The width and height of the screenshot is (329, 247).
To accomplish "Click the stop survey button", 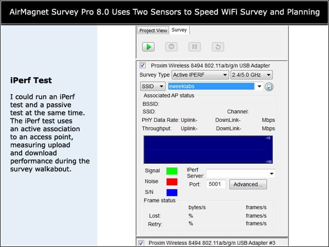I will 171,47.
